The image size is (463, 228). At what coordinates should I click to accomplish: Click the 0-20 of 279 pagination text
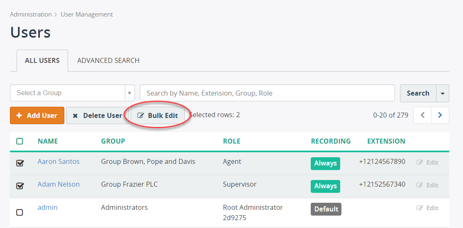pyautogui.click(x=391, y=115)
